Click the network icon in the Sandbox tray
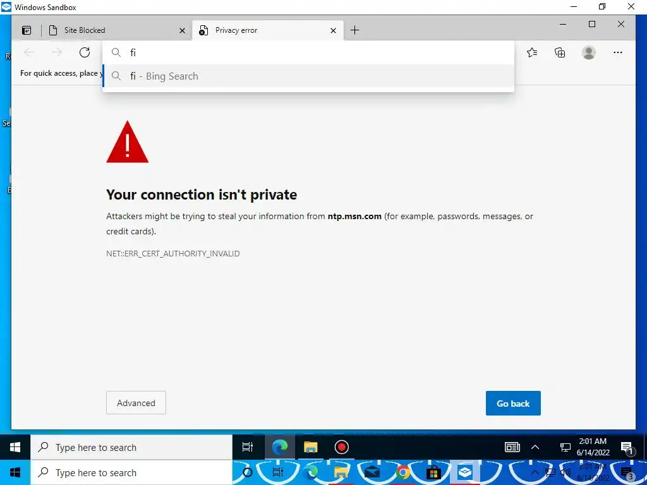The width and height of the screenshot is (647, 485). [565, 448]
